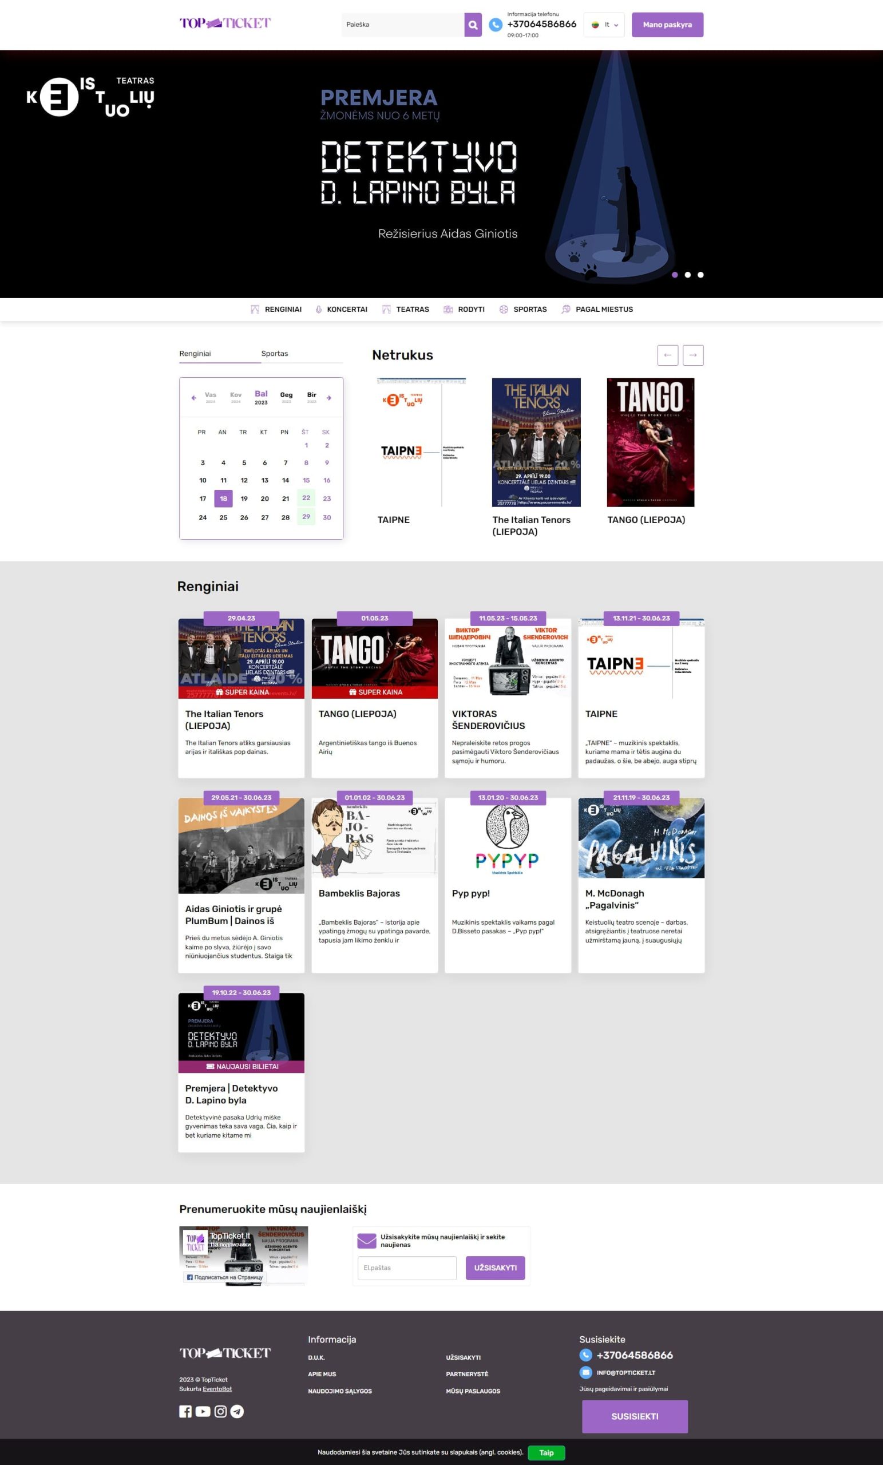This screenshot has height=1465, width=883.
Task: Select the third hero carousel dot
Action: pyautogui.click(x=700, y=275)
